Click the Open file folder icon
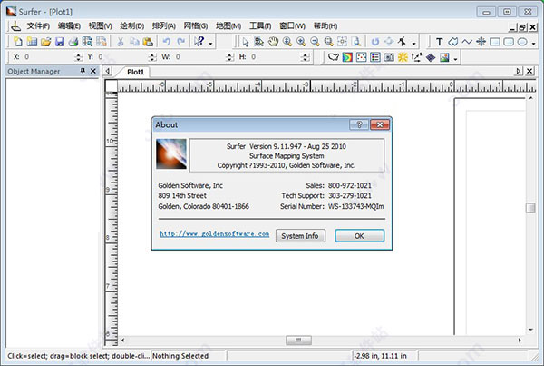The height and width of the screenshot is (366, 544). pos(46,42)
